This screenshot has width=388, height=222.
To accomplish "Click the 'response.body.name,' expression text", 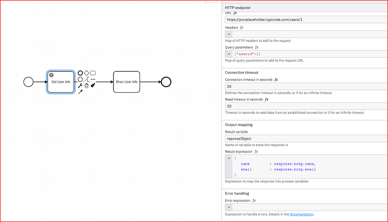I will [295, 164].
